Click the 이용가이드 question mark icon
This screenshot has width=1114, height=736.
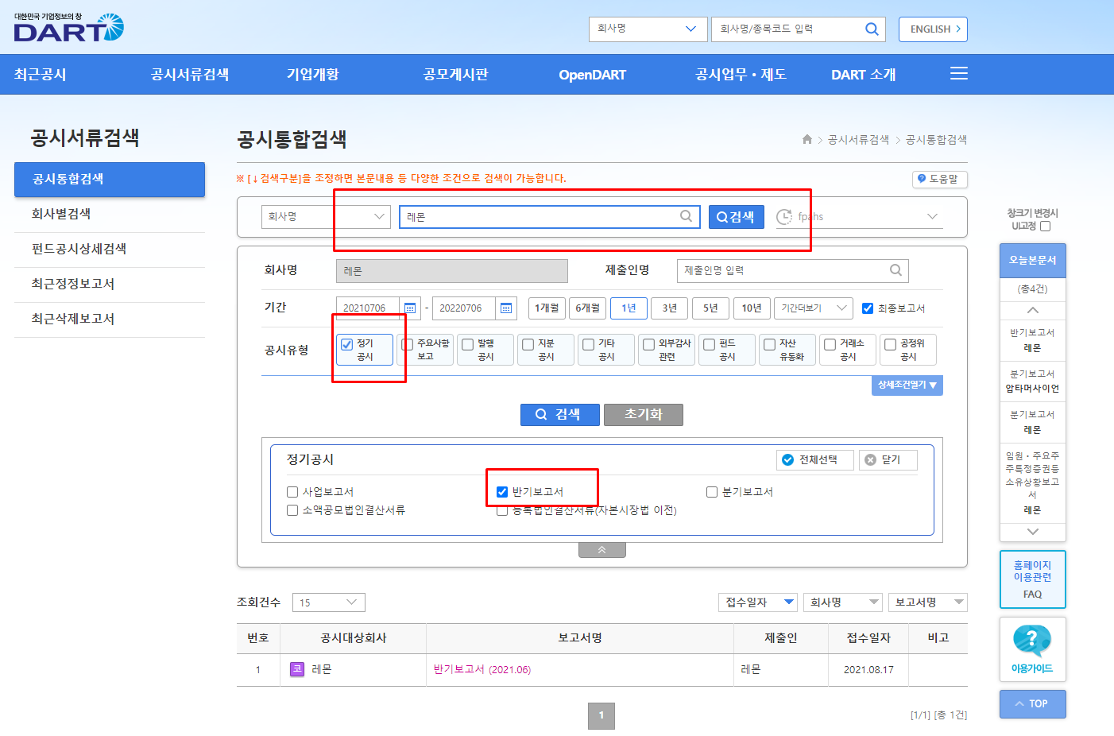tap(1032, 641)
